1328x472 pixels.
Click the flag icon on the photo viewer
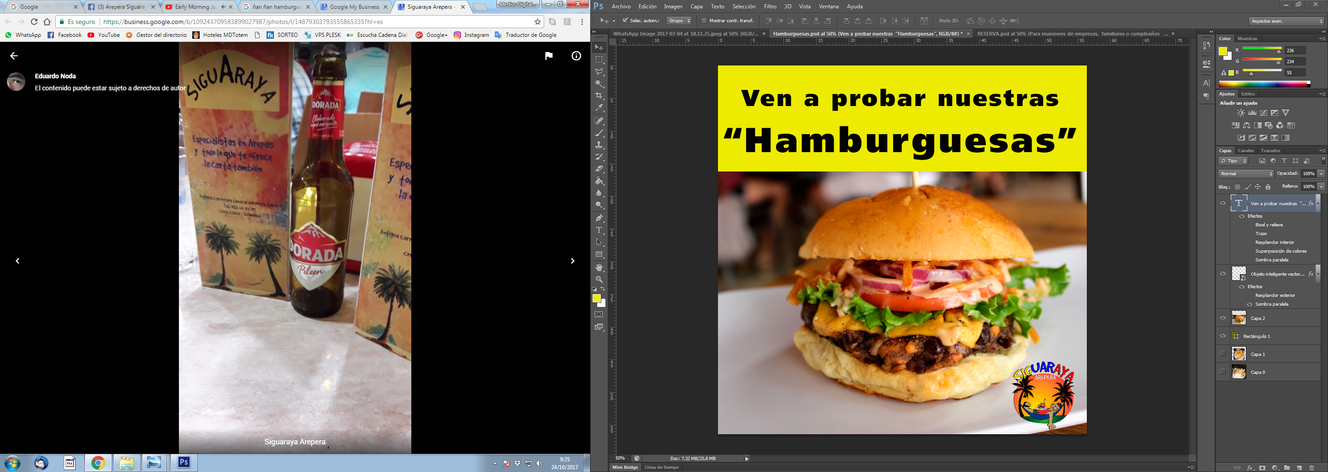click(x=549, y=56)
